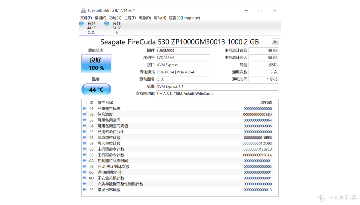The image size is (360, 205).
Task: Click status orb of row 03 可用备用空间
Action: [84, 120]
